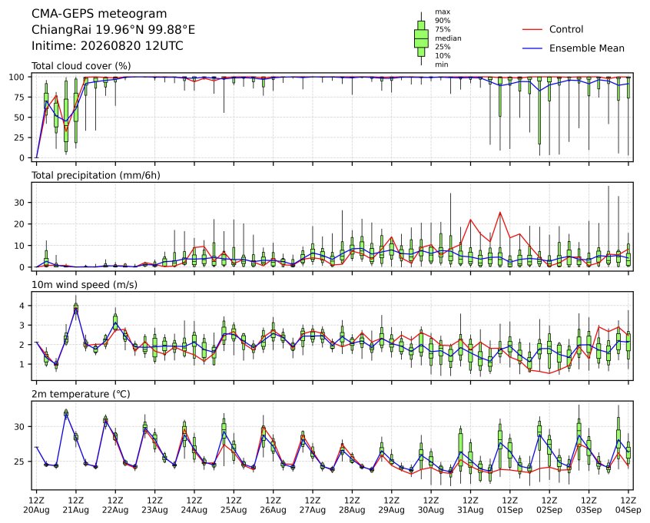The height and width of the screenshot is (523, 650).
Task: Click the box-plot legend icon
Action: tap(421, 38)
